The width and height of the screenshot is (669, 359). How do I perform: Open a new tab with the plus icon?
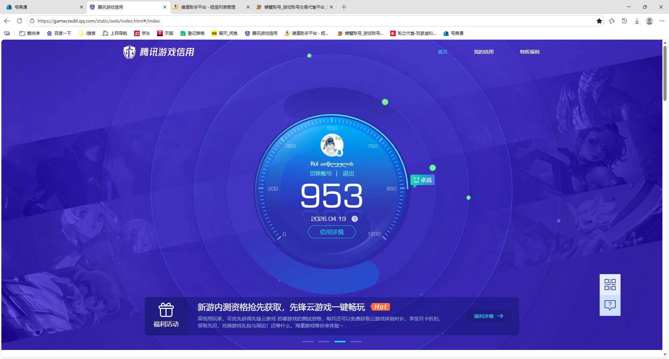[344, 7]
